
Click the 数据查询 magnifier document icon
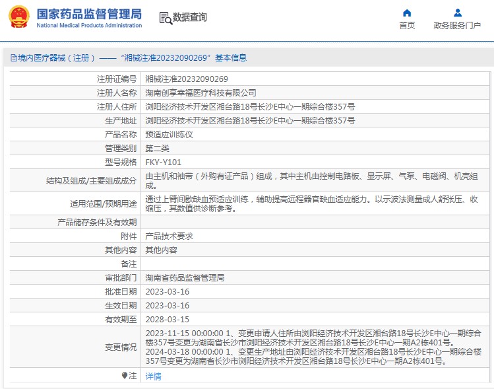click(165, 18)
